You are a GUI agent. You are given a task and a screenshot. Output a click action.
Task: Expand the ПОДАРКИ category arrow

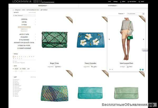(35, 37)
